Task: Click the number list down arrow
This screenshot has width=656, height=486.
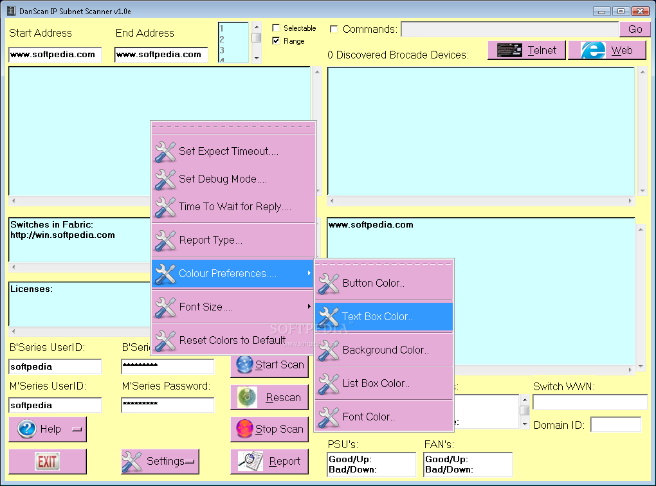Action: (257, 58)
